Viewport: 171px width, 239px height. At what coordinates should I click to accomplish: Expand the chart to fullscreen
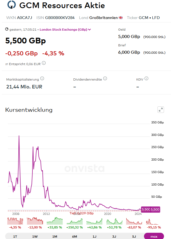161,110
